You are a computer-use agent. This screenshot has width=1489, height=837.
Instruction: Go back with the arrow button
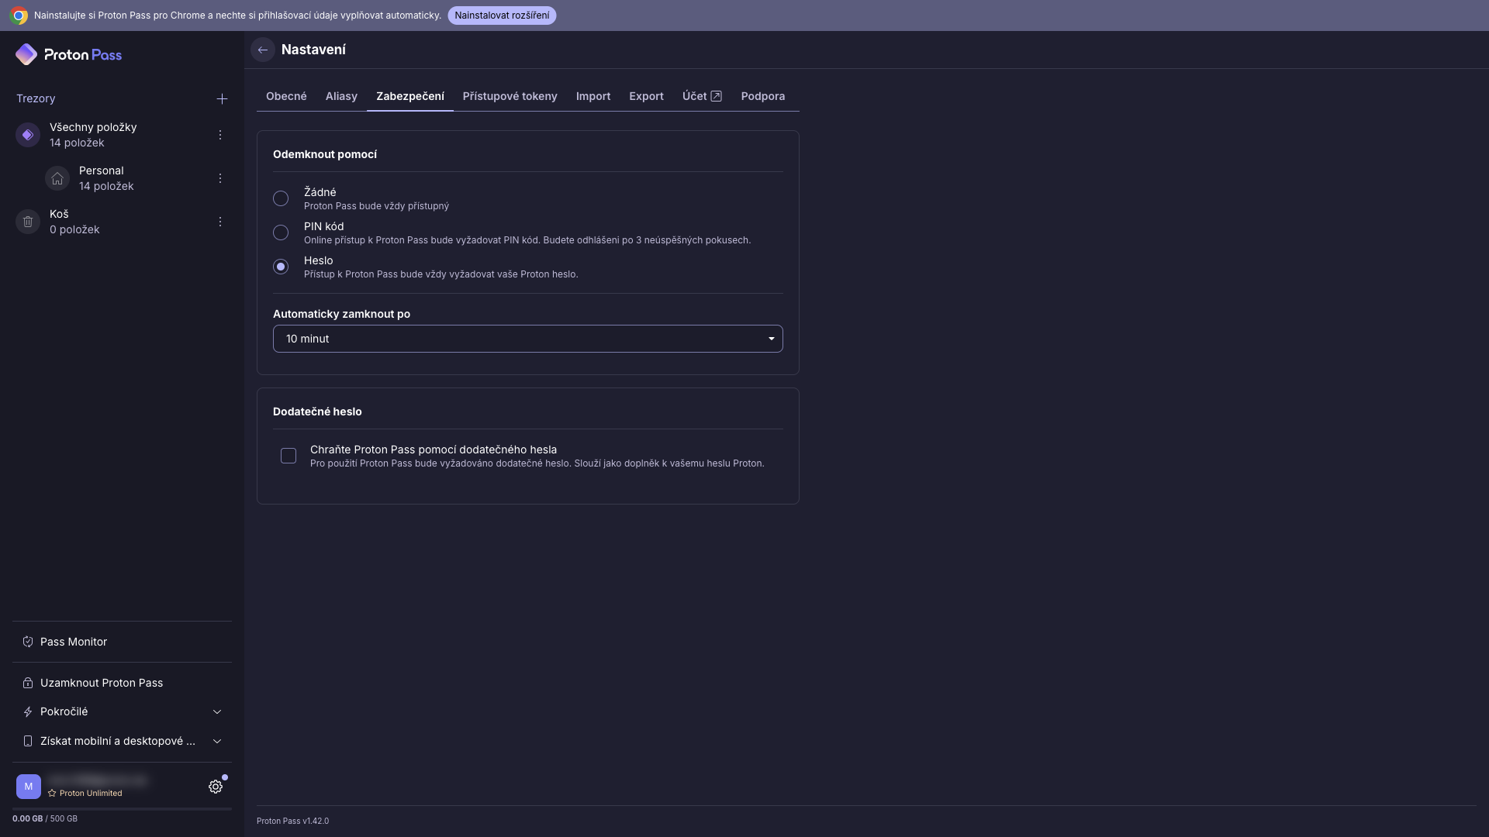pyautogui.click(x=263, y=50)
